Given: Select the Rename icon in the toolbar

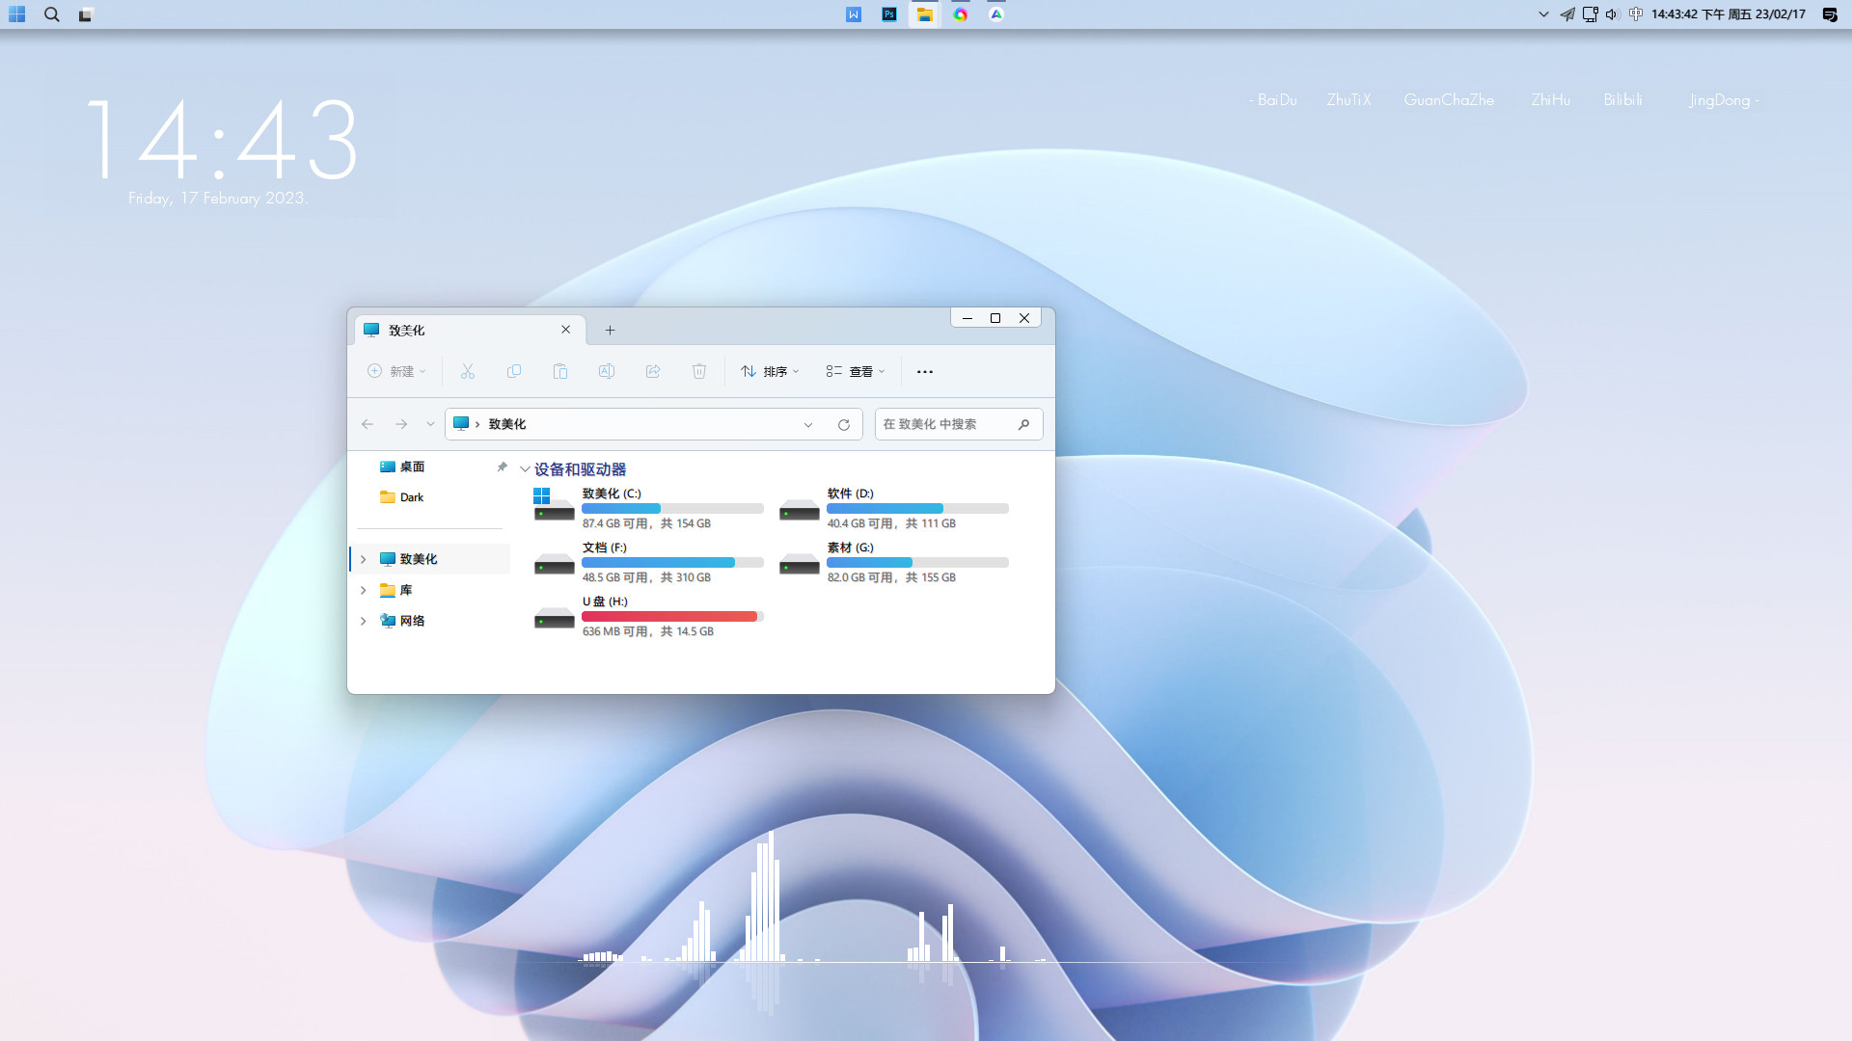Looking at the screenshot, I should click(607, 371).
